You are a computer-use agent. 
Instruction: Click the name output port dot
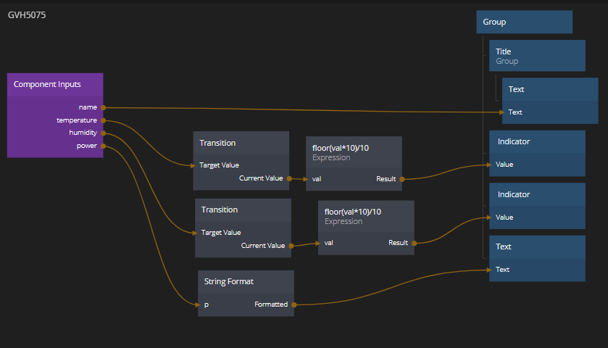pos(104,107)
